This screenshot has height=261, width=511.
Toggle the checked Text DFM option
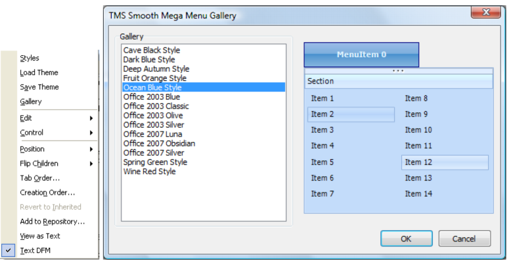(35, 250)
